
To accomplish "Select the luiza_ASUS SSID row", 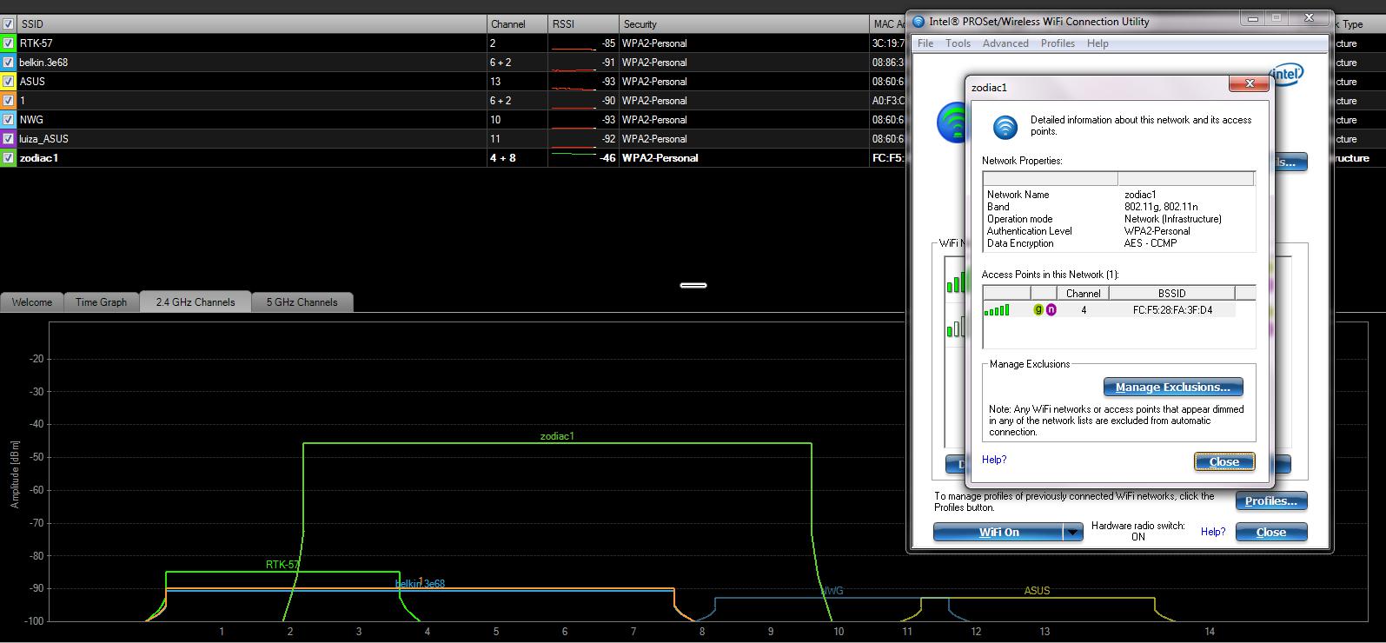I will (x=43, y=139).
